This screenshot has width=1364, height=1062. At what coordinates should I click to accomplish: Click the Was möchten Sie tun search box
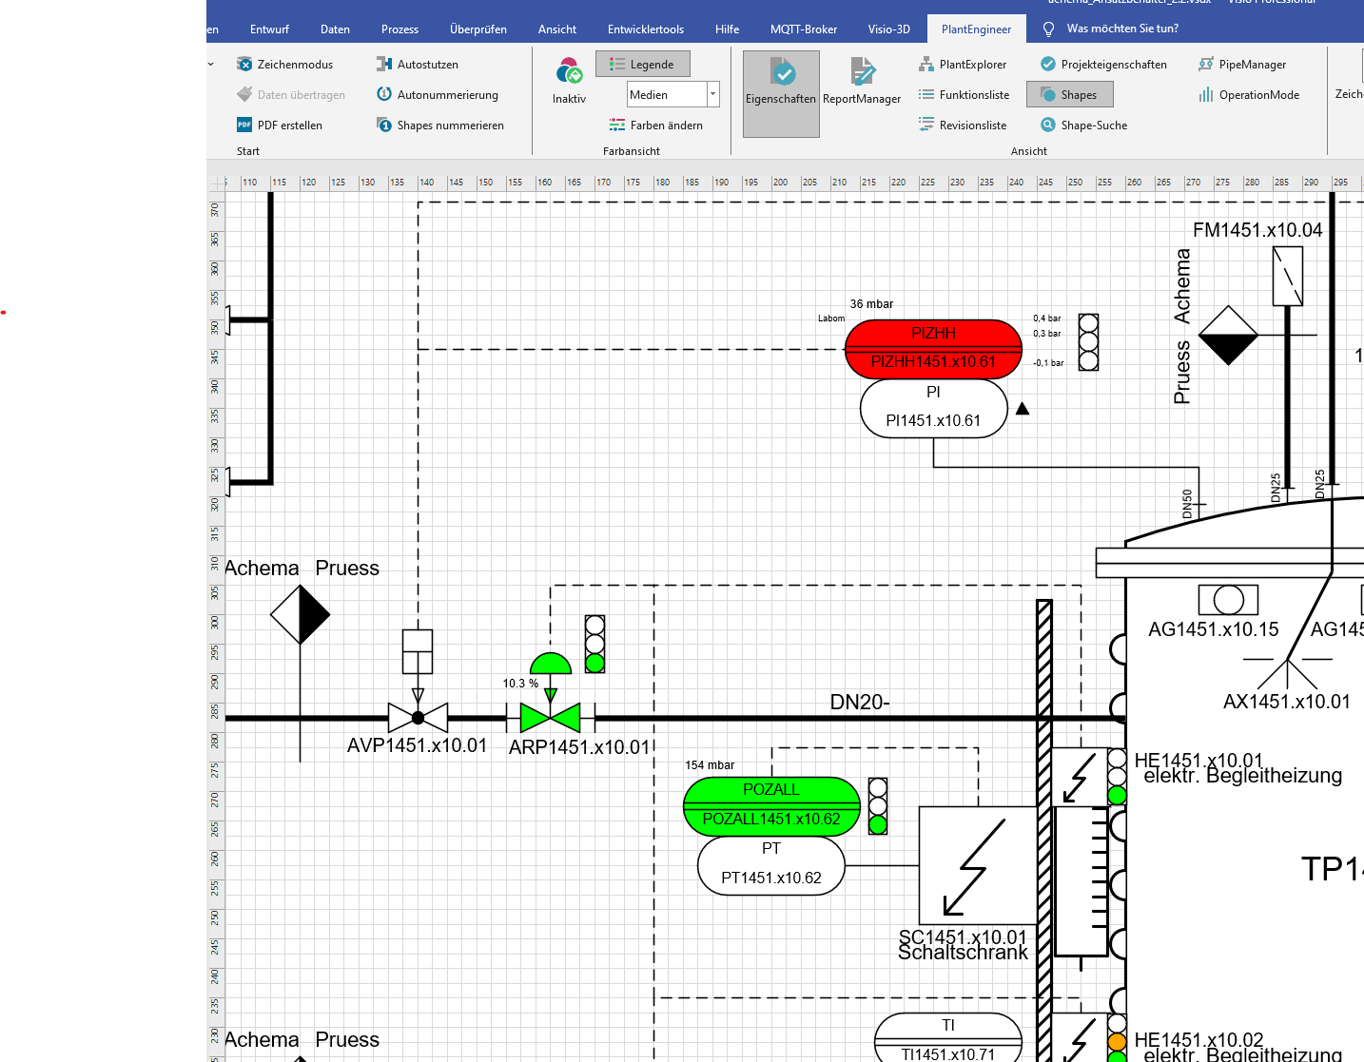[x=1122, y=29]
